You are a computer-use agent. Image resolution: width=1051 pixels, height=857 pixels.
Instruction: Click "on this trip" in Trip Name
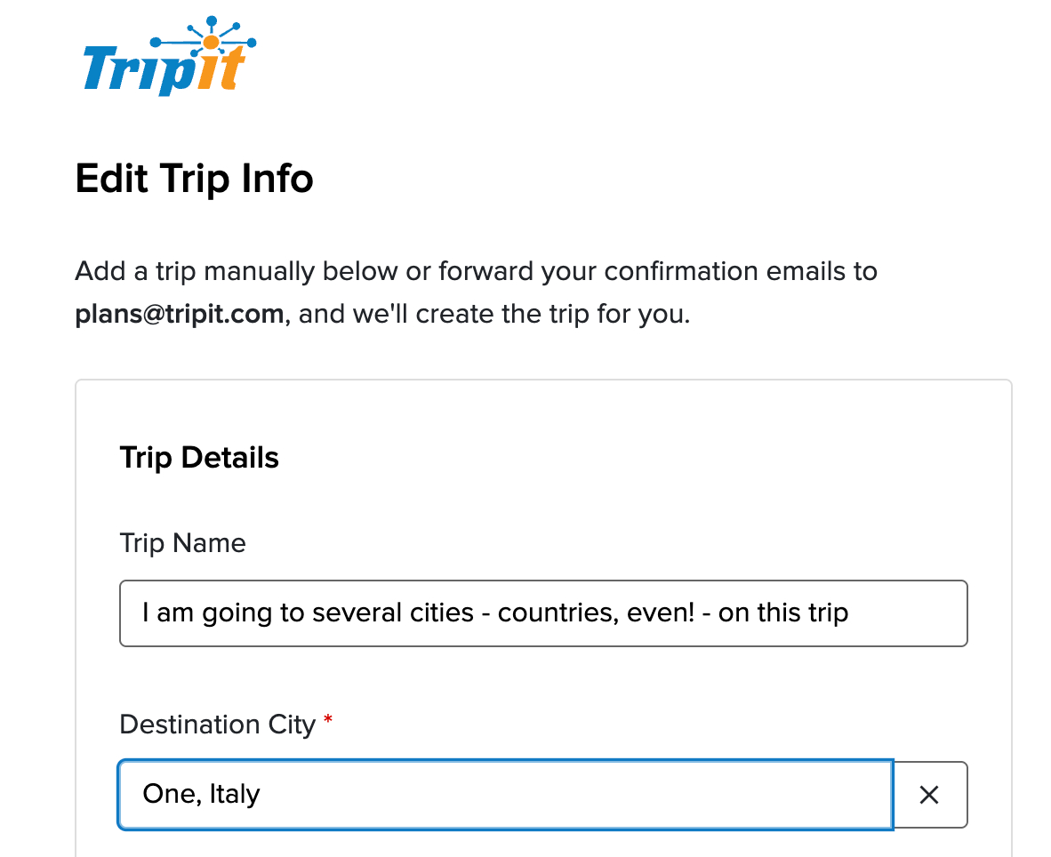(782, 613)
